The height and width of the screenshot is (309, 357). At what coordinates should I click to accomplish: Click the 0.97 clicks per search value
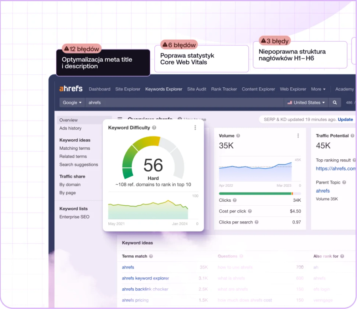pos(296,222)
